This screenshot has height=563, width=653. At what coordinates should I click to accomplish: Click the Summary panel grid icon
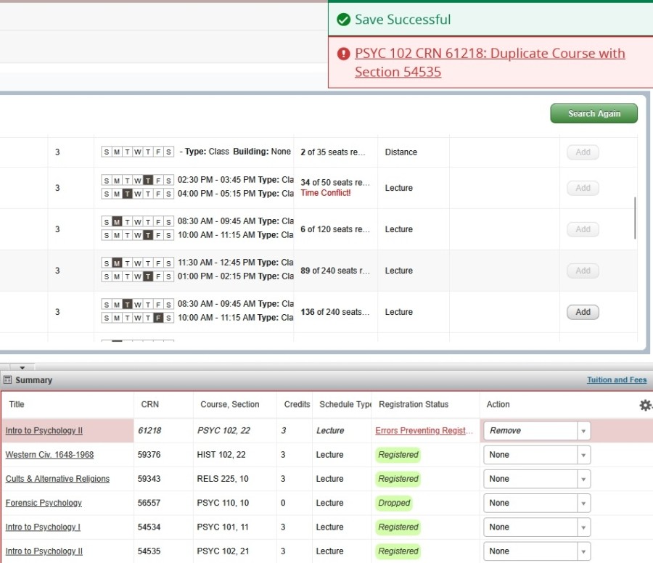(x=7, y=380)
